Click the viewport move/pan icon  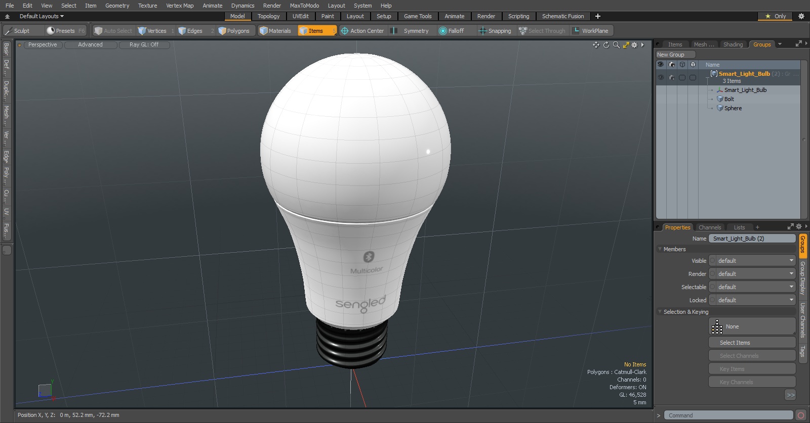[x=596, y=45]
